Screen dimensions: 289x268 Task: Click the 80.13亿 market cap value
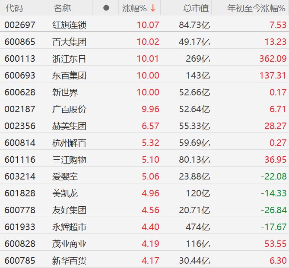click(x=194, y=160)
